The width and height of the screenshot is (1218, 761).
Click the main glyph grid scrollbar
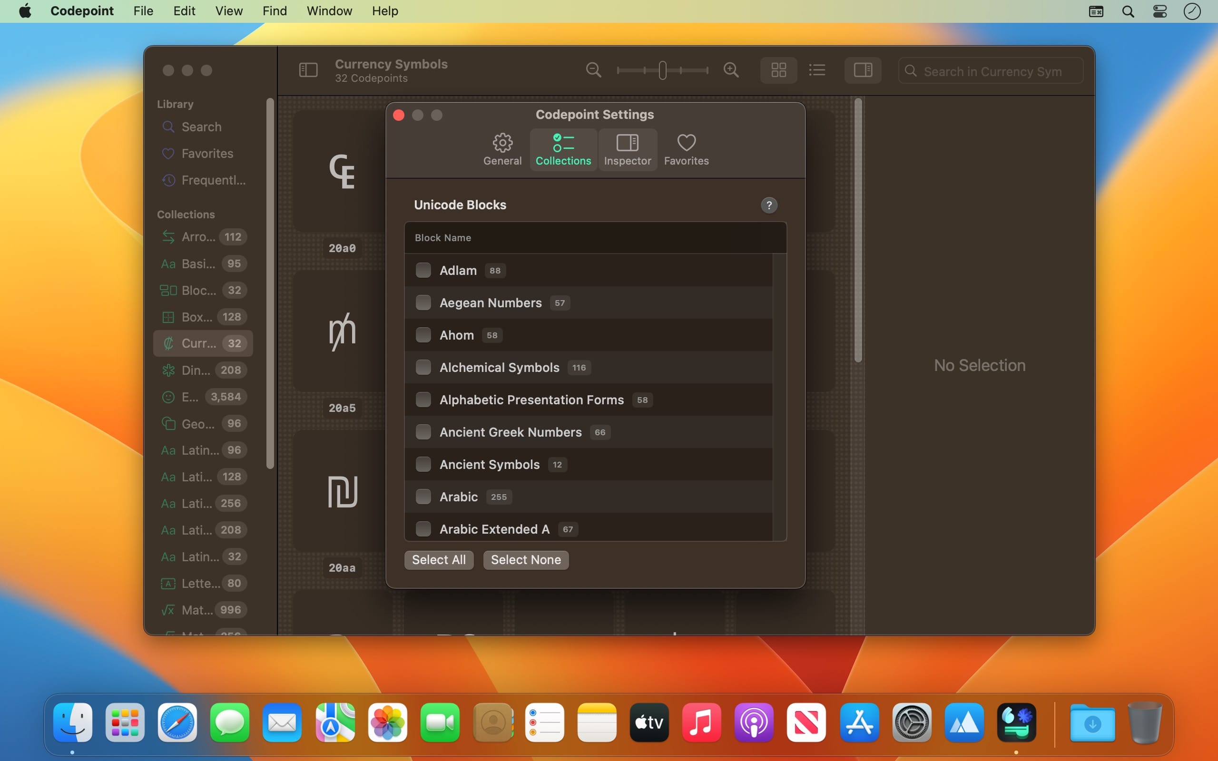point(858,230)
